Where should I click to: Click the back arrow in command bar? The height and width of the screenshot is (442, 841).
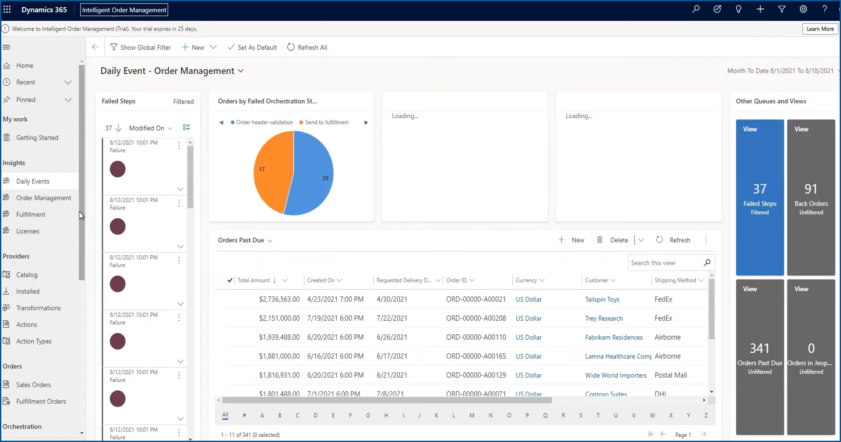[95, 47]
